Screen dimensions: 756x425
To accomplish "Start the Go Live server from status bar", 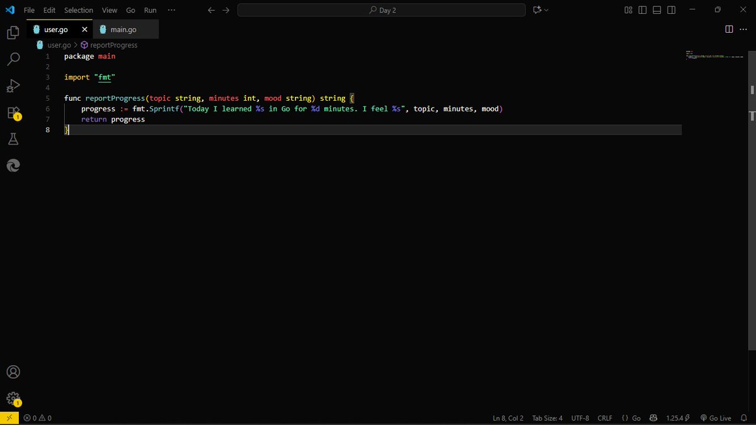I will click(x=716, y=417).
